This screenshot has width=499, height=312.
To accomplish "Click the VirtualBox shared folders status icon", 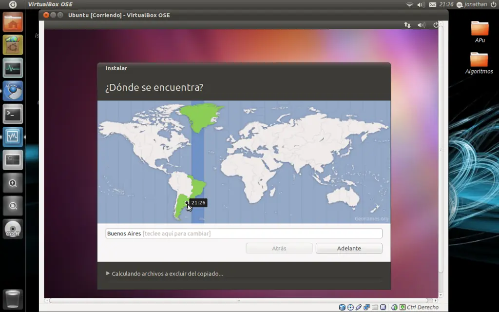I will pos(375,307).
